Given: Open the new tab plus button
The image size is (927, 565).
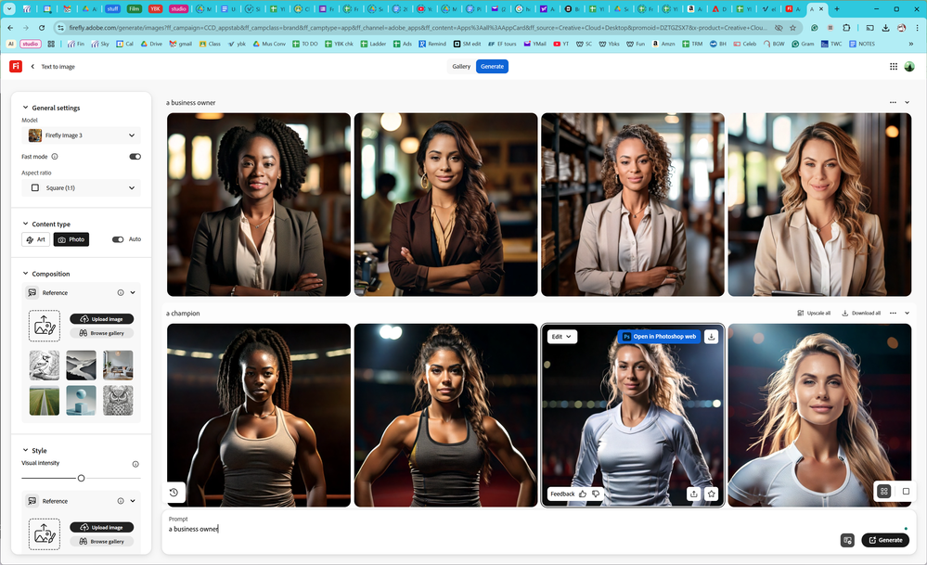Looking at the screenshot, I should [837, 9].
